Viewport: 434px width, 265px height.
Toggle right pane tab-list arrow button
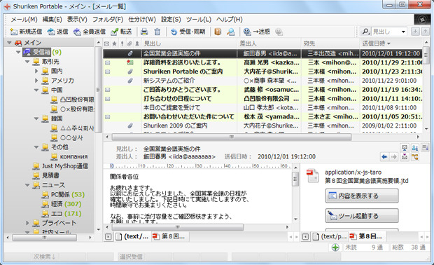[x=305, y=236]
